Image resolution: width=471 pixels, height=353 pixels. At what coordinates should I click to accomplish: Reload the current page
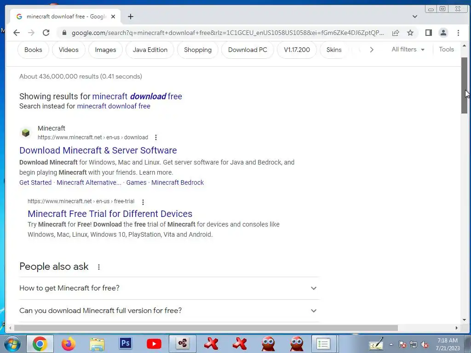[x=46, y=33]
